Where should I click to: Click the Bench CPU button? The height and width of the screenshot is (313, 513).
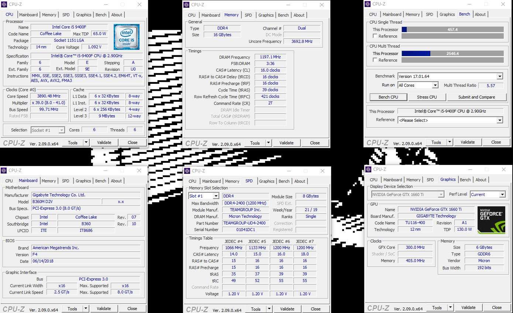coord(388,97)
